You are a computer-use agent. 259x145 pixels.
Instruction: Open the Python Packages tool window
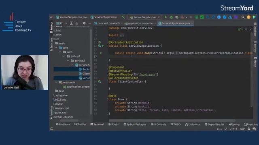click(x=135, y=124)
